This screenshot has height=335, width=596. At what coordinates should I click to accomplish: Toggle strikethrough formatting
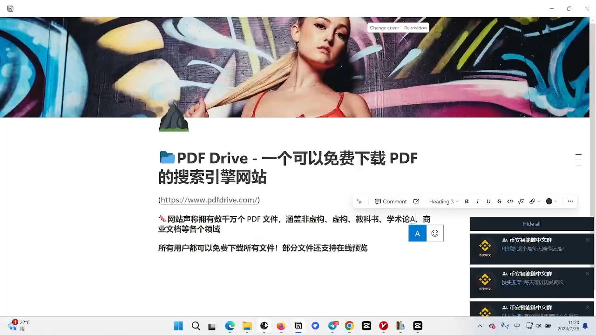coord(499,201)
